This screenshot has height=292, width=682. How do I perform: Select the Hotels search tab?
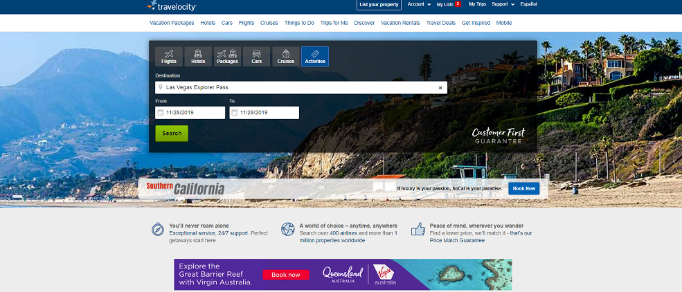(198, 57)
